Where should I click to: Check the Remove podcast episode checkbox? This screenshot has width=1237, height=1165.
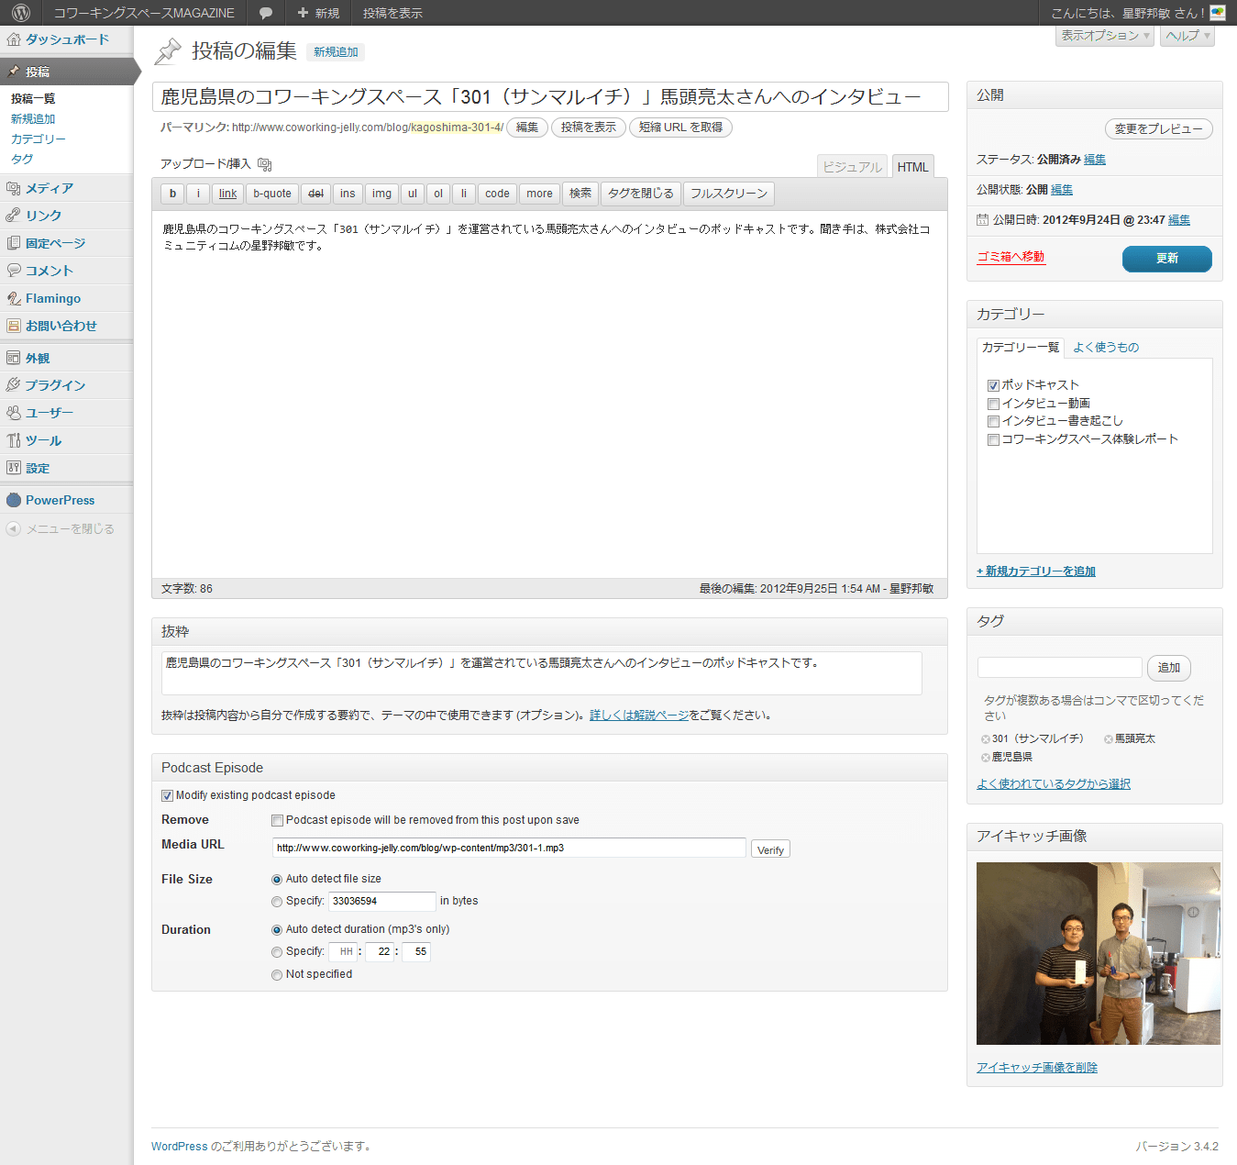point(277,820)
